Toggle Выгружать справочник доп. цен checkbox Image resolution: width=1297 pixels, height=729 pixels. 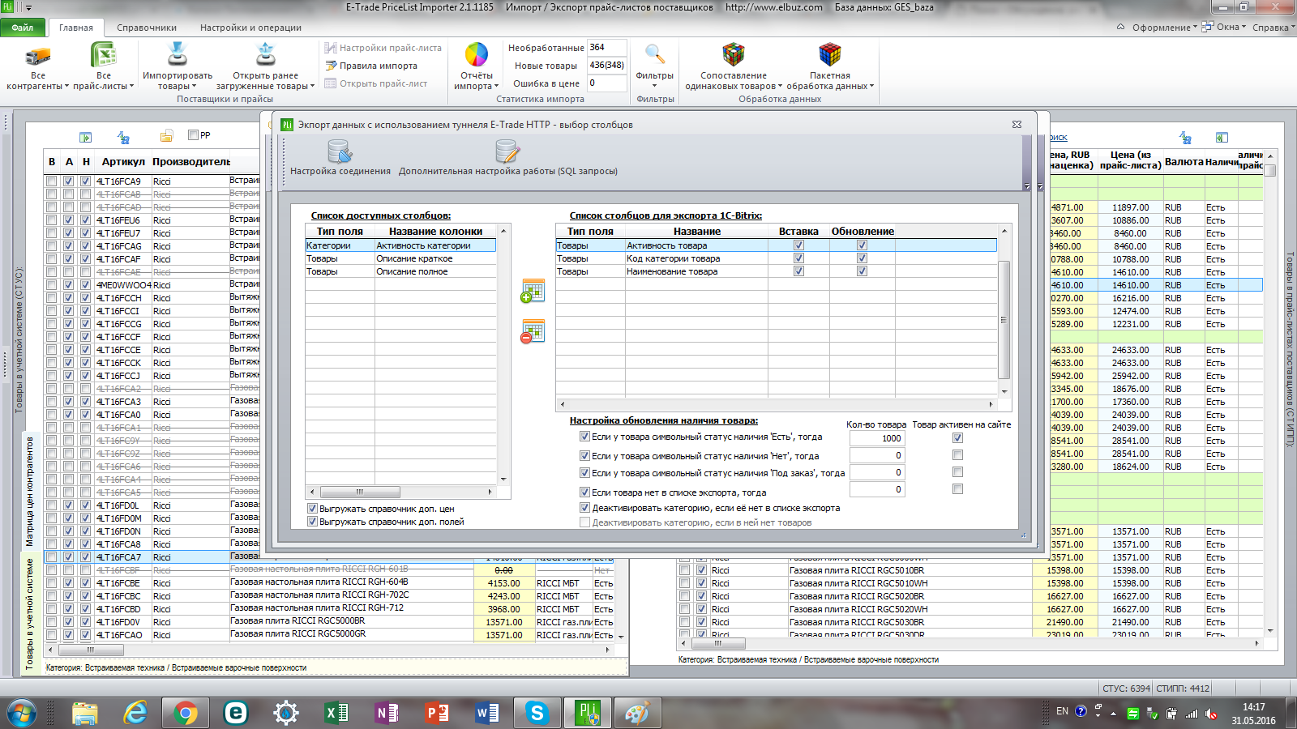tap(312, 509)
